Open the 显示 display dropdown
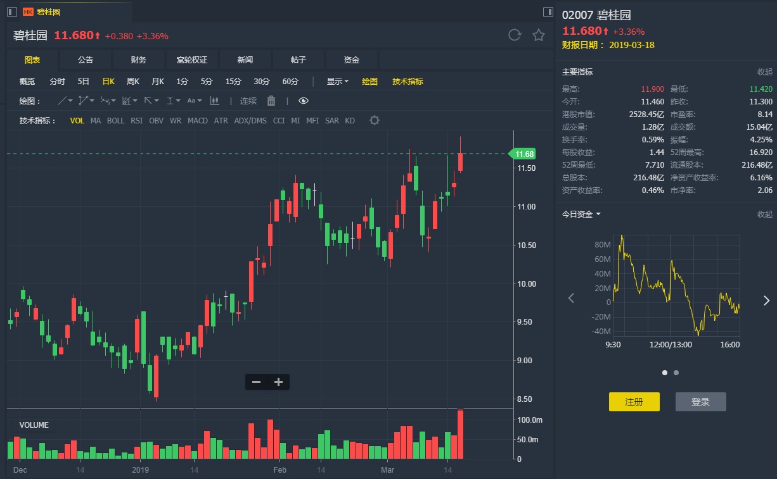The width and height of the screenshot is (777, 479). (337, 81)
